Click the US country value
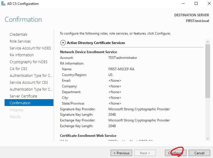Viewport: 213px width, 158px height. (110, 75)
